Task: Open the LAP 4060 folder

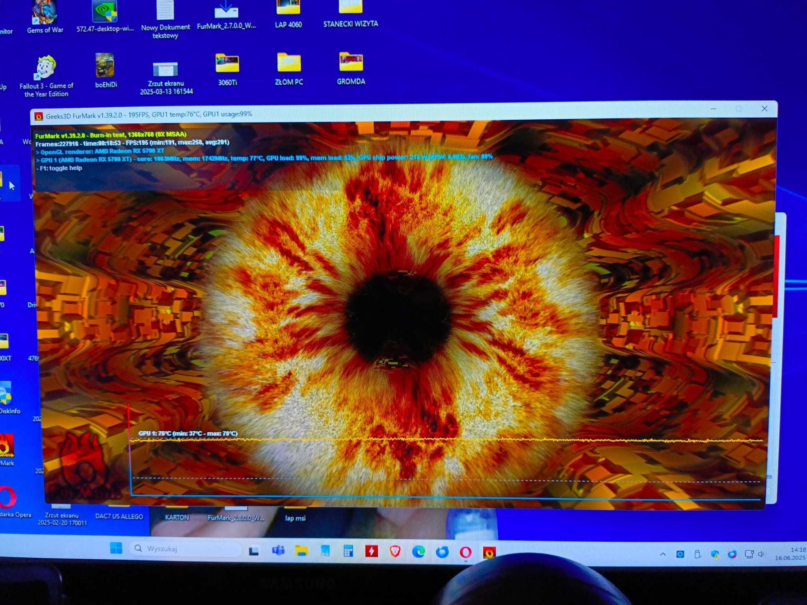Action: point(288,14)
